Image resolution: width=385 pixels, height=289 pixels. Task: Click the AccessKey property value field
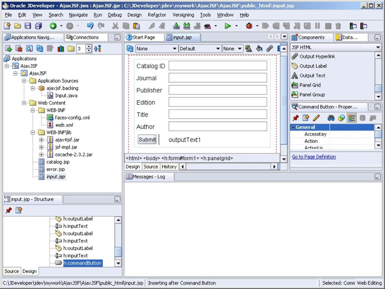pyautogui.click(x=352, y=134)
